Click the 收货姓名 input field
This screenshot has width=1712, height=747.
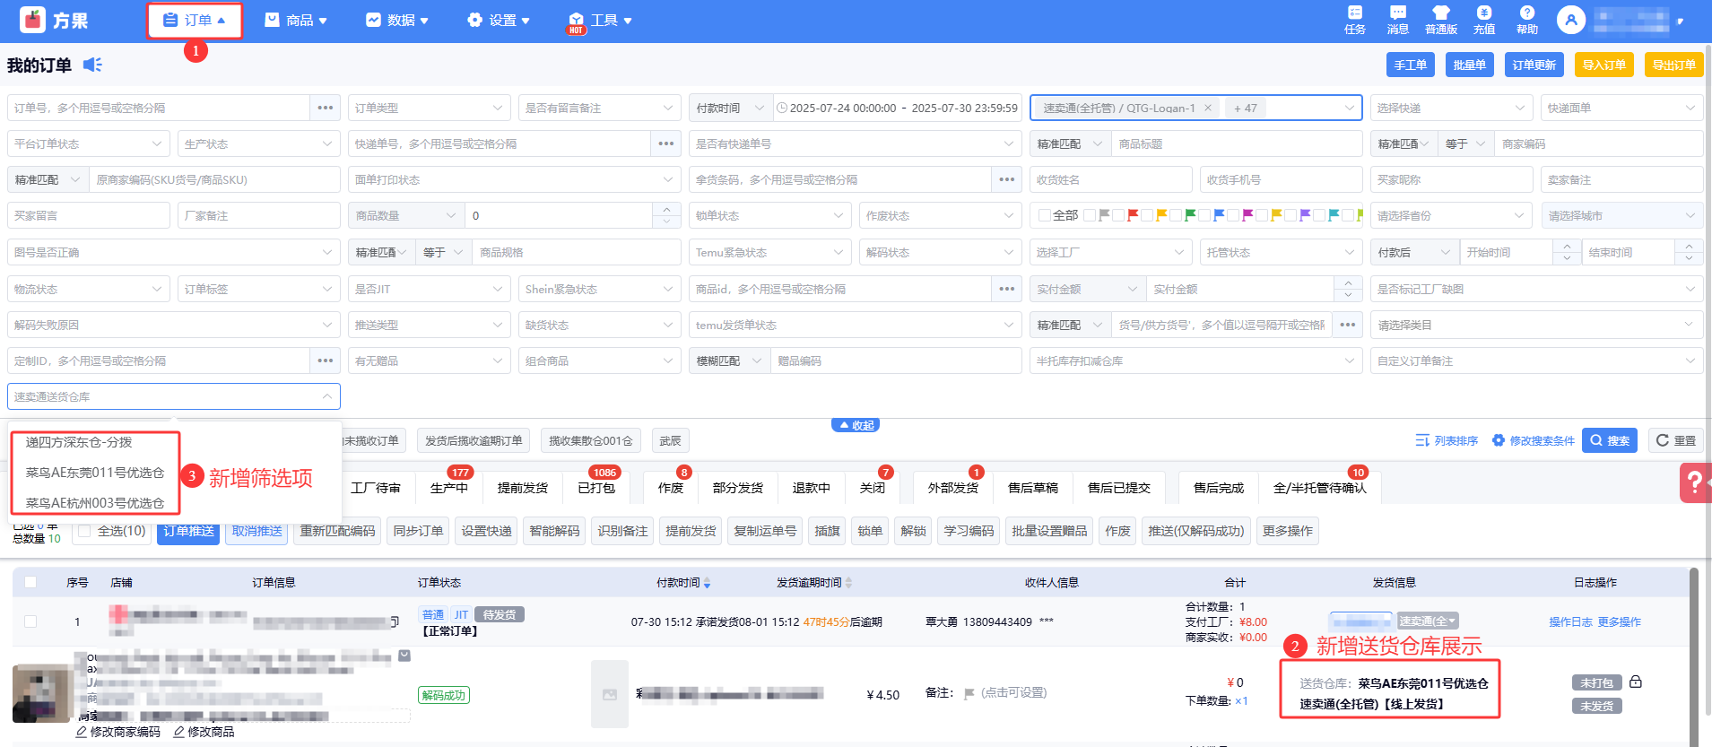pos(1110,179)
